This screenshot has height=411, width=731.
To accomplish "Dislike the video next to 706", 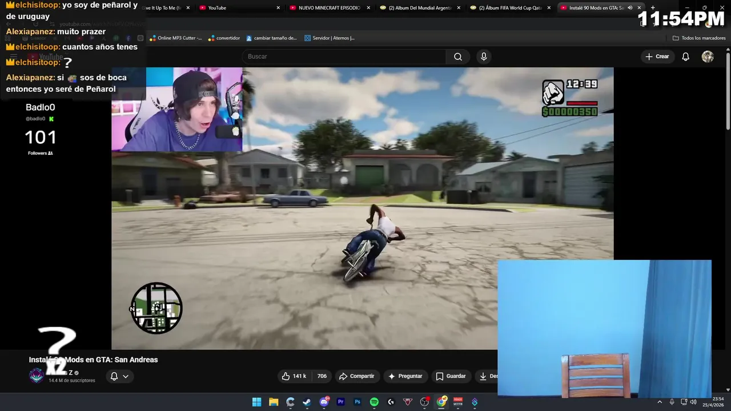I will coord(322,376).
